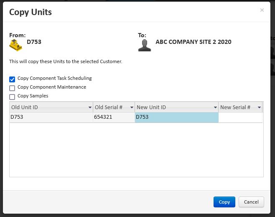Expand the New Unit ID column dropdown arrow
This screenshot has height=217, width=275.
215,108
